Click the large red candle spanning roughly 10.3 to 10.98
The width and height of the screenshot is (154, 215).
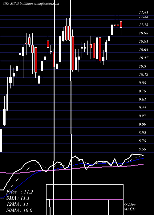pyautogui.click(x=72, y=53)
